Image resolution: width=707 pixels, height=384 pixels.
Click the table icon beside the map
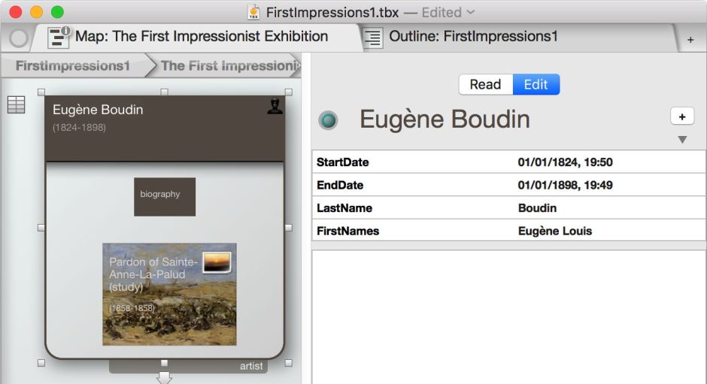tap(16, 105)
